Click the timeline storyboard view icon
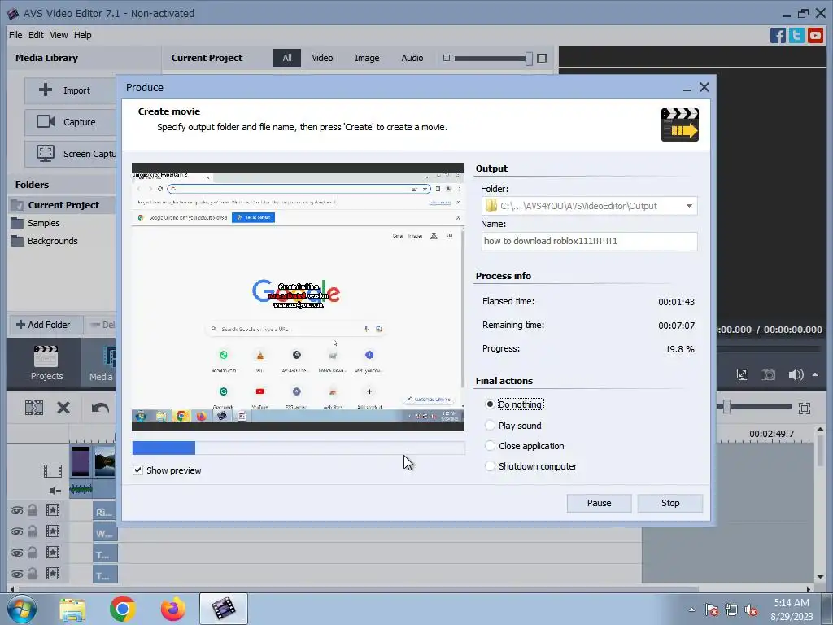The width and height of the screenshot is (833, 625). pos(34,409)
